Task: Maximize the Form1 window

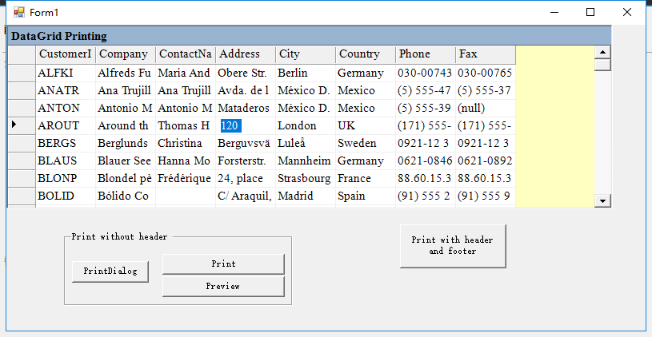Action: tap(590, 13)
